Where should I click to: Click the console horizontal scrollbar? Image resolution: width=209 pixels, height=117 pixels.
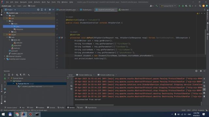tap(94, 105)
